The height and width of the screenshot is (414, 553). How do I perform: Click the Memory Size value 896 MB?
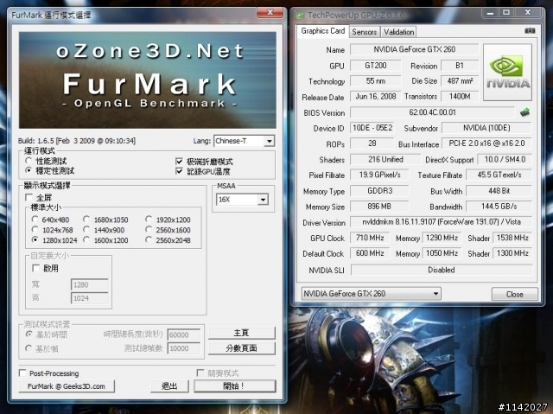point(379,207)
